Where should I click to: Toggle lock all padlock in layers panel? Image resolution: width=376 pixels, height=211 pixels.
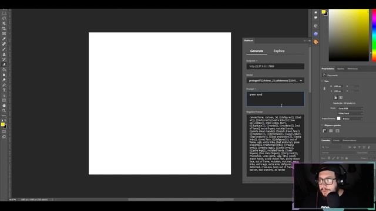[347, 158]
